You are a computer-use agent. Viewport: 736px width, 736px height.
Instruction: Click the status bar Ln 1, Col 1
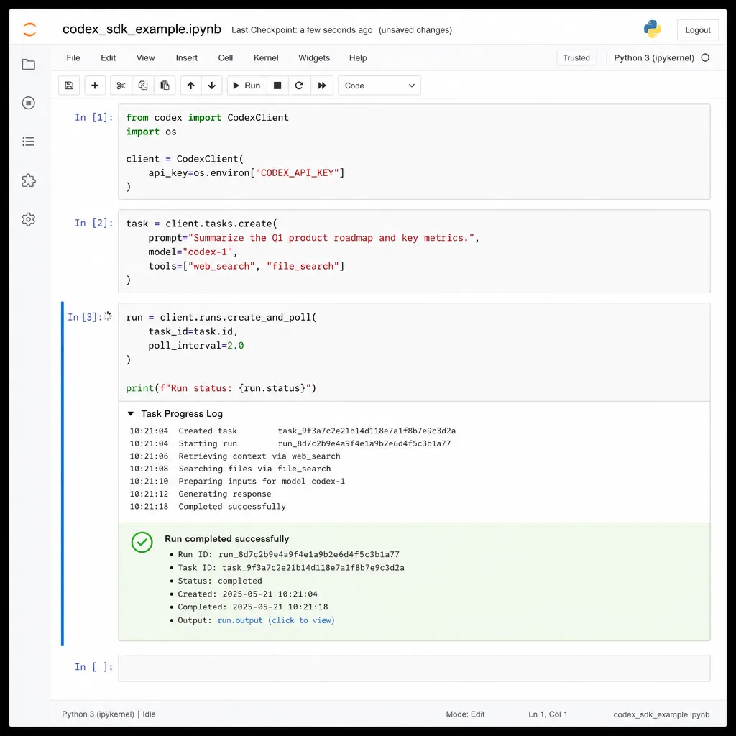tap(548, 714)
